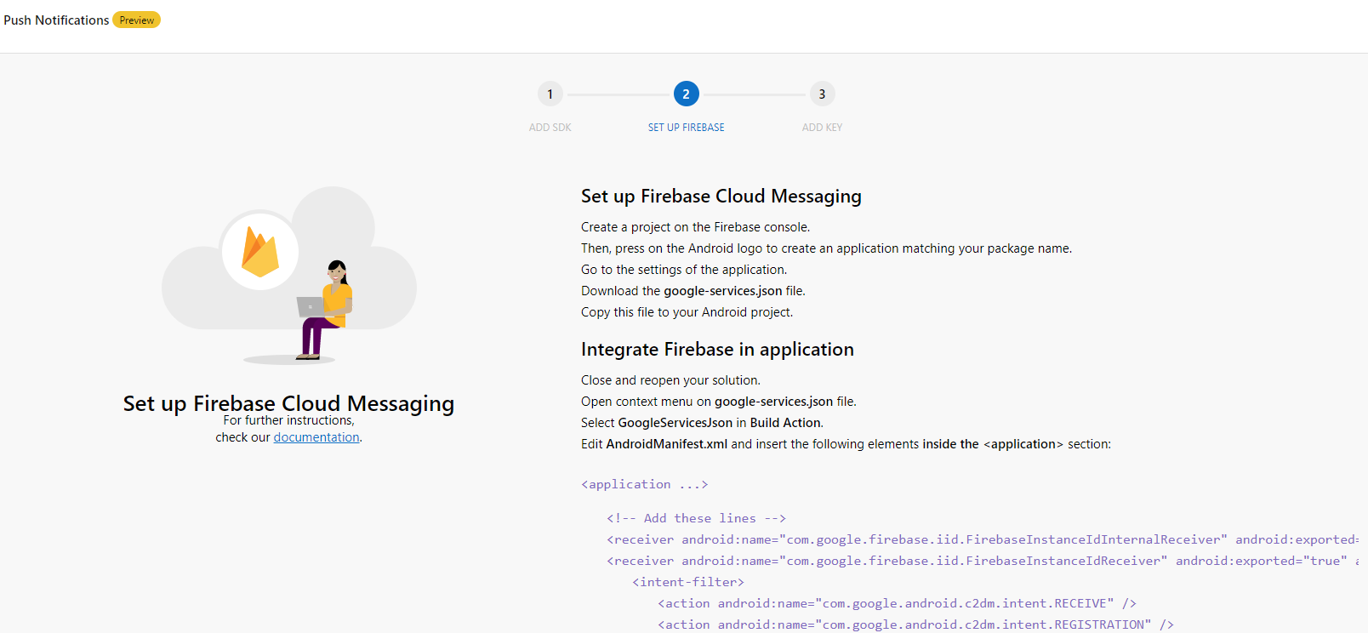This screenshot has width=1368, height=633.
Task: Click the Preview badge
Action: click(136, 20)
